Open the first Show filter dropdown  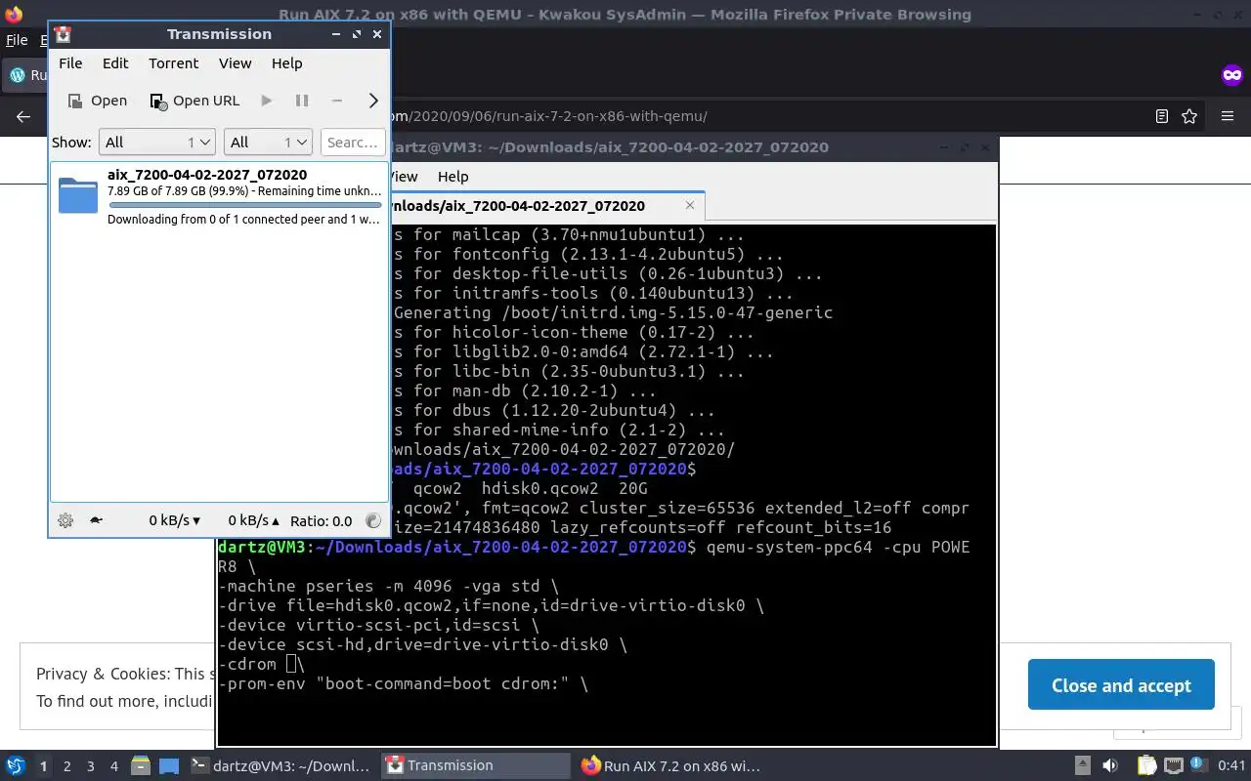point(156,143)
